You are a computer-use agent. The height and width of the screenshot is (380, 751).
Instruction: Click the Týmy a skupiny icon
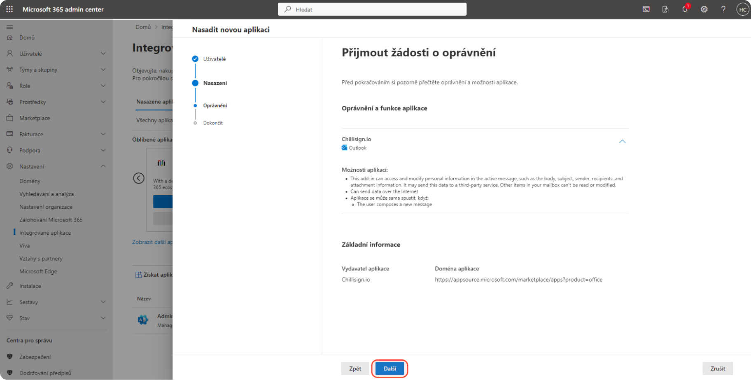[10, 70]
